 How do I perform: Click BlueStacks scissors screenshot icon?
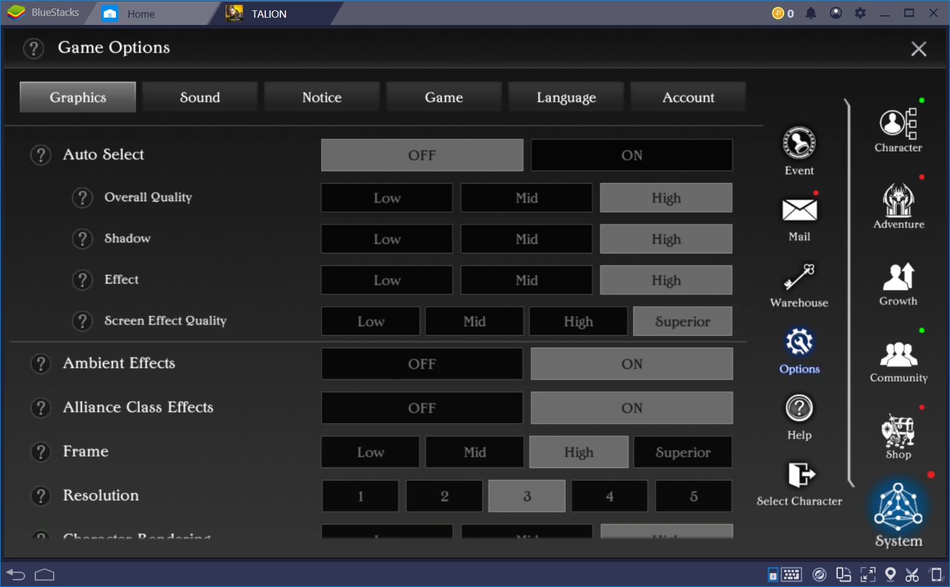click(x=912, y=574)
